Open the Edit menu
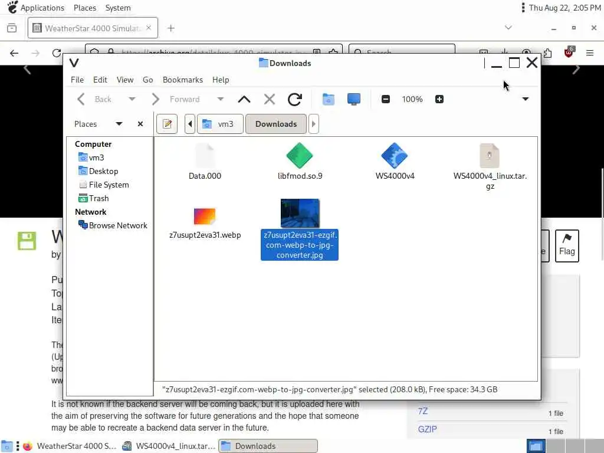 pyautogui.click(x=100, y=80)
